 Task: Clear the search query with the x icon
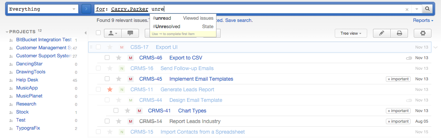407,9
